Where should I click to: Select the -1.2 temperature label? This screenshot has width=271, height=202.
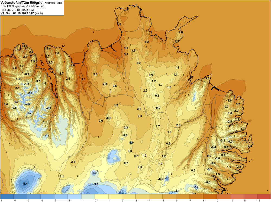(x=27, y=84)
